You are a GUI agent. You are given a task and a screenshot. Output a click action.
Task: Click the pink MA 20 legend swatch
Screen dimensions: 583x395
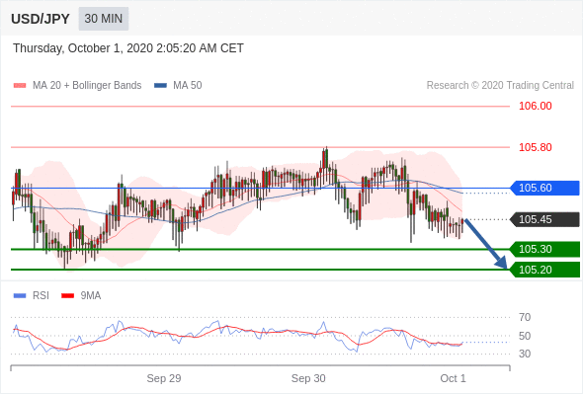coord(20,86)
